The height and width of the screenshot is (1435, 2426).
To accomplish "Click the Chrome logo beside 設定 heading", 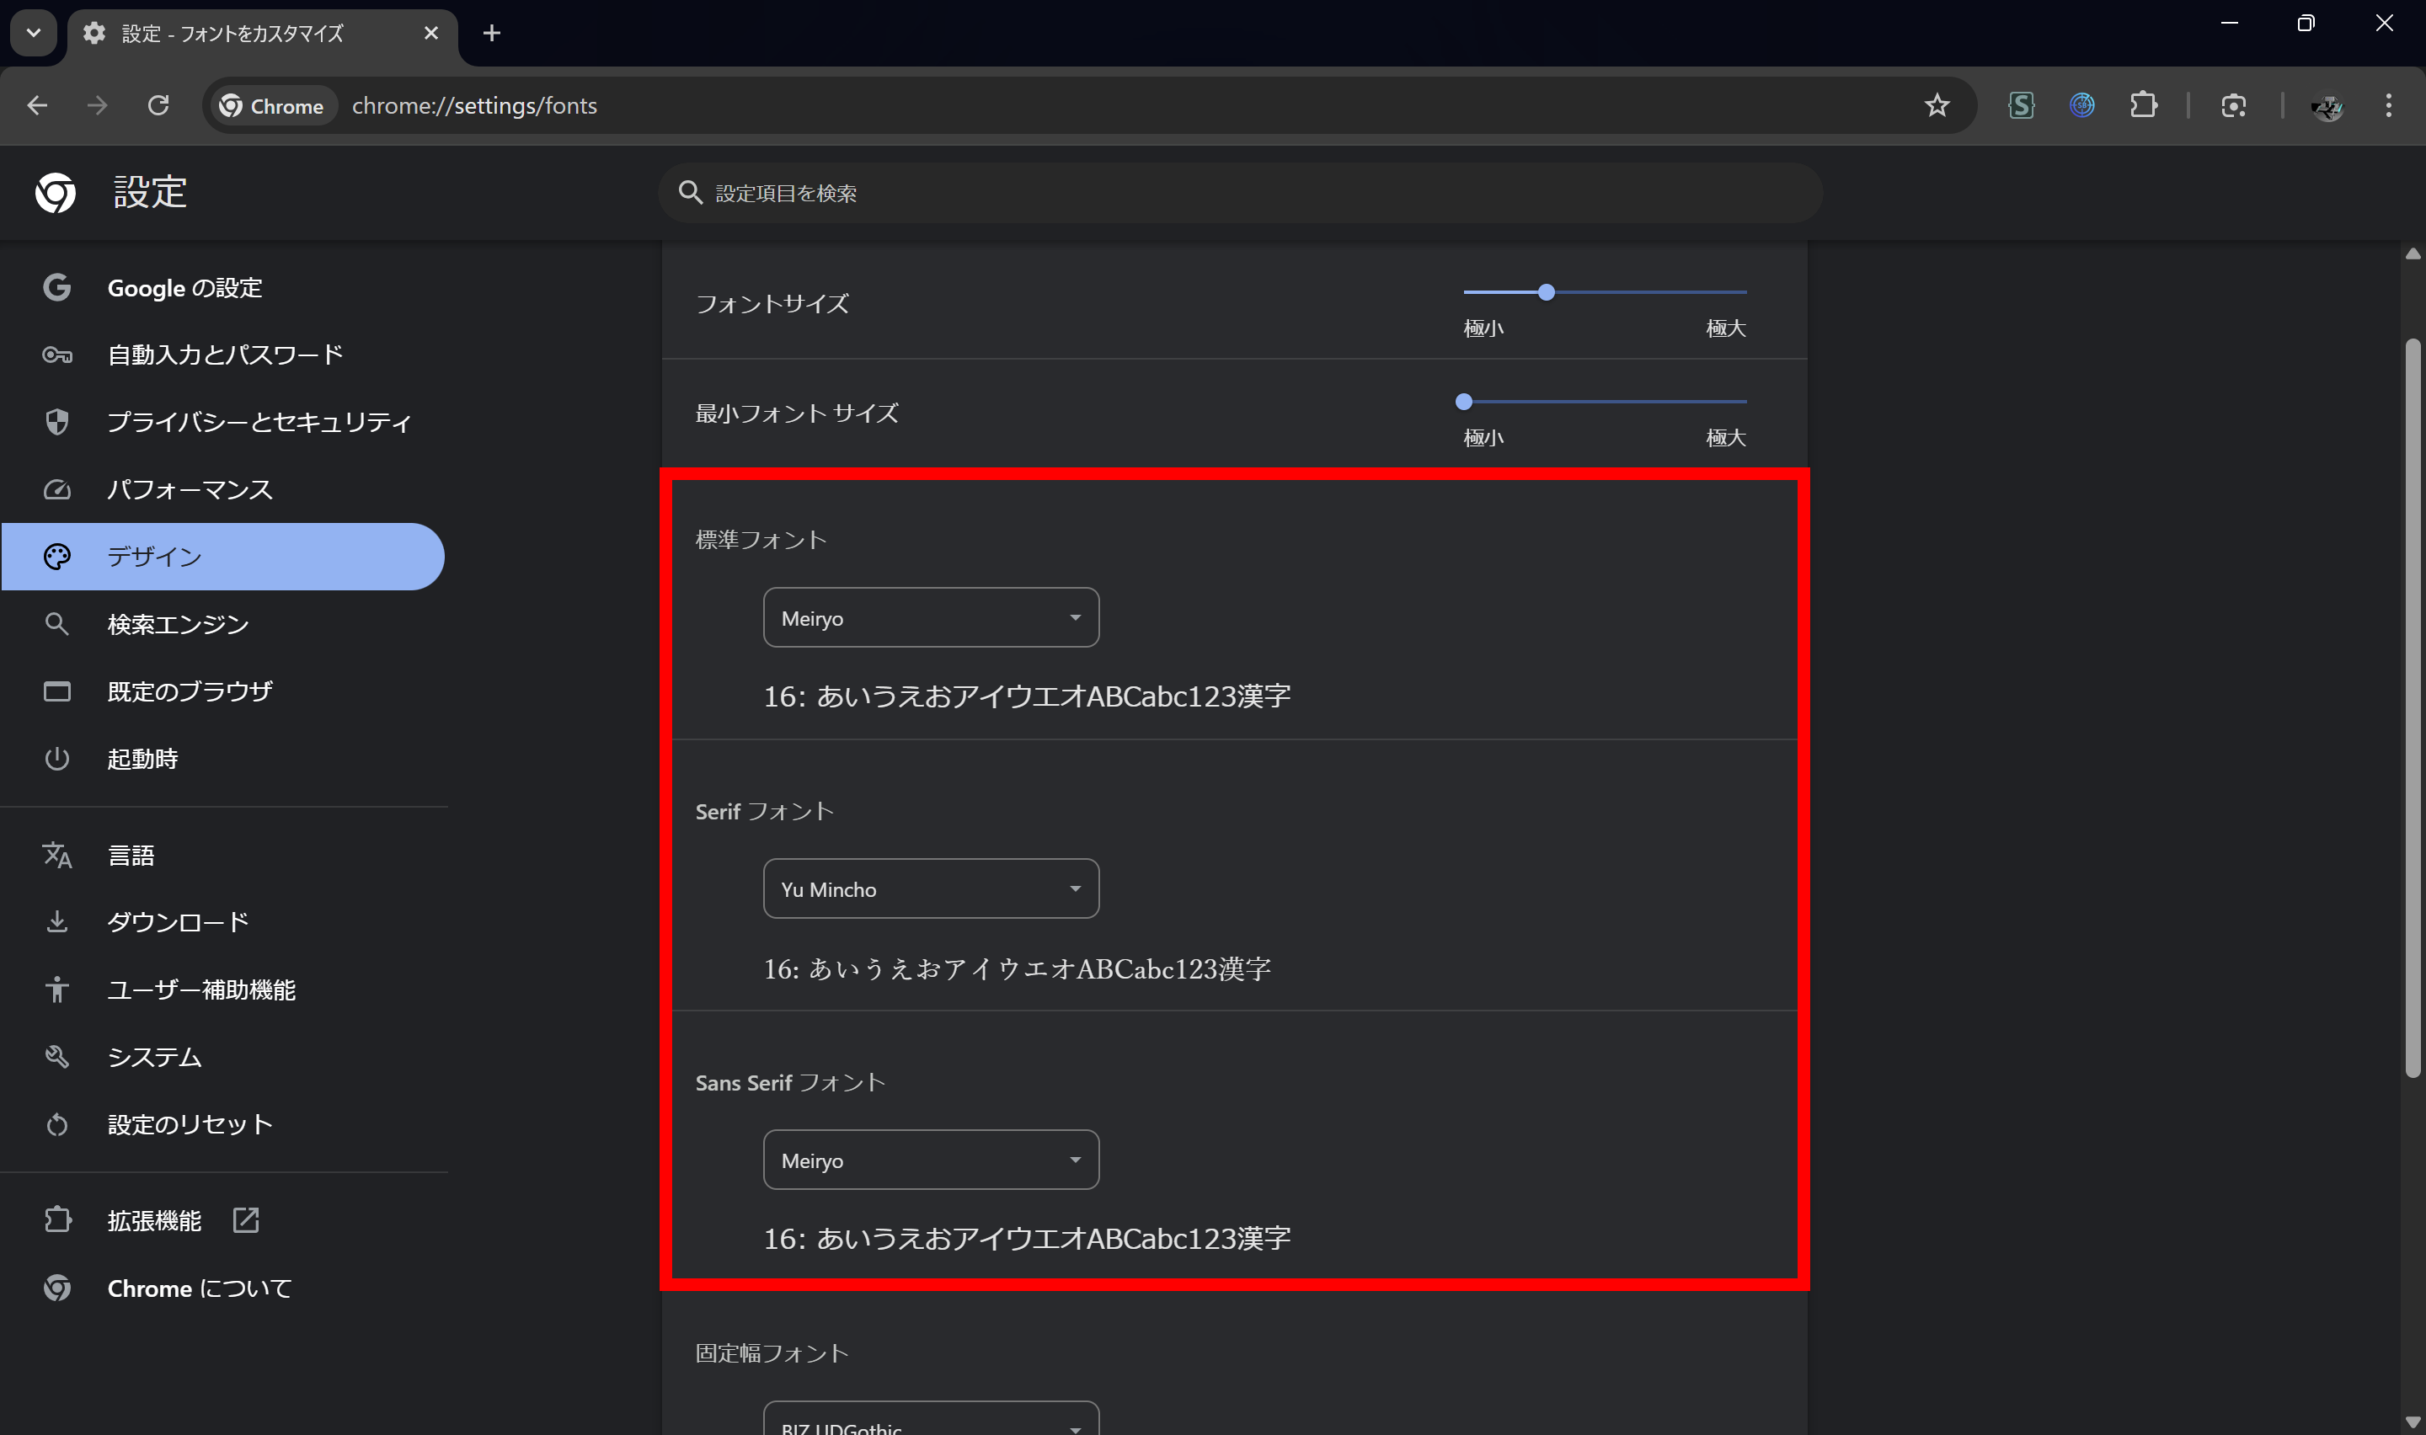I will click(55, 193).
